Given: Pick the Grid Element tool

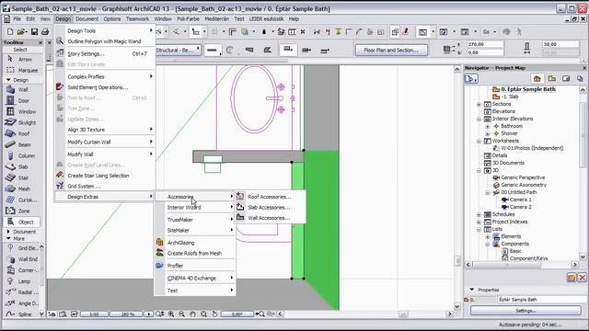Looking at the screenshot, I should [x=22, y=248].
